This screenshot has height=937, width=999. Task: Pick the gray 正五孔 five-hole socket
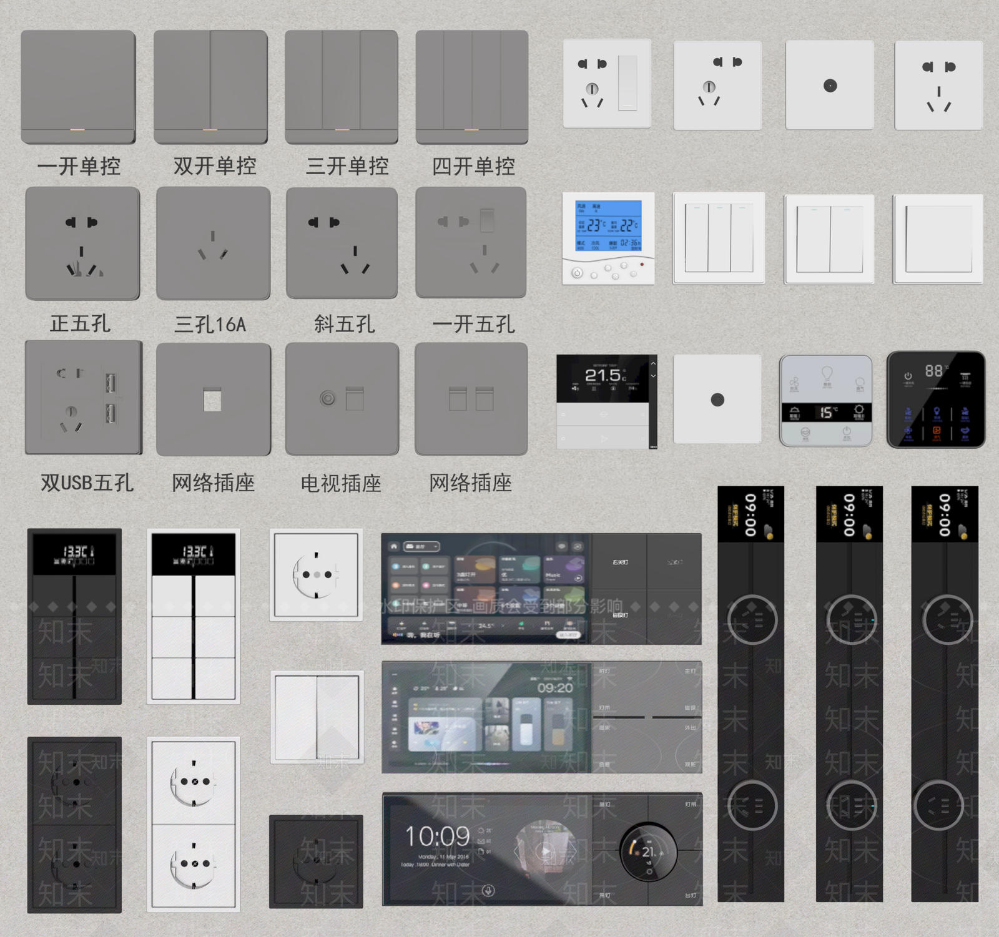[x=82, y=243]
